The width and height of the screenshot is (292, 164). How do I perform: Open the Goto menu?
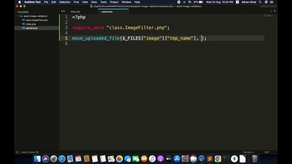[94, 2]
